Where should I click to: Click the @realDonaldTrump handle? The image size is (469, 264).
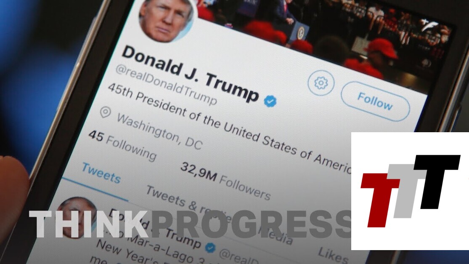tap(166, 84)
